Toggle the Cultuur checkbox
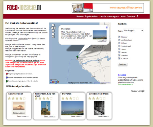This screenshot has width=153, height=127. pyautogui.click(x=119, y=58)
